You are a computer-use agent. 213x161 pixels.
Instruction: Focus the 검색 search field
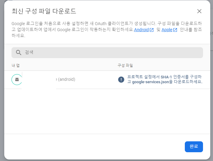click(x=107, y=53)
